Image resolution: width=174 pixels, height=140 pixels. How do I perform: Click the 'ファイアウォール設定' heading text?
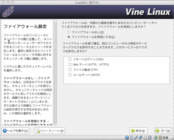click(25, 26)
